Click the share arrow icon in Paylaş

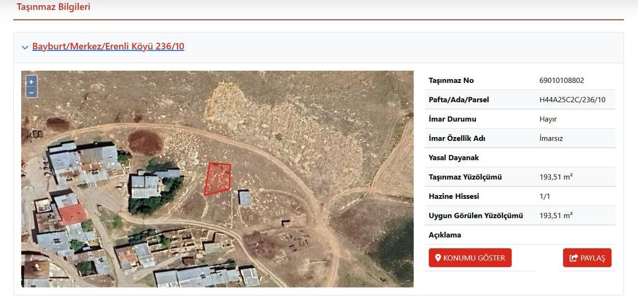tap(573, 258)
